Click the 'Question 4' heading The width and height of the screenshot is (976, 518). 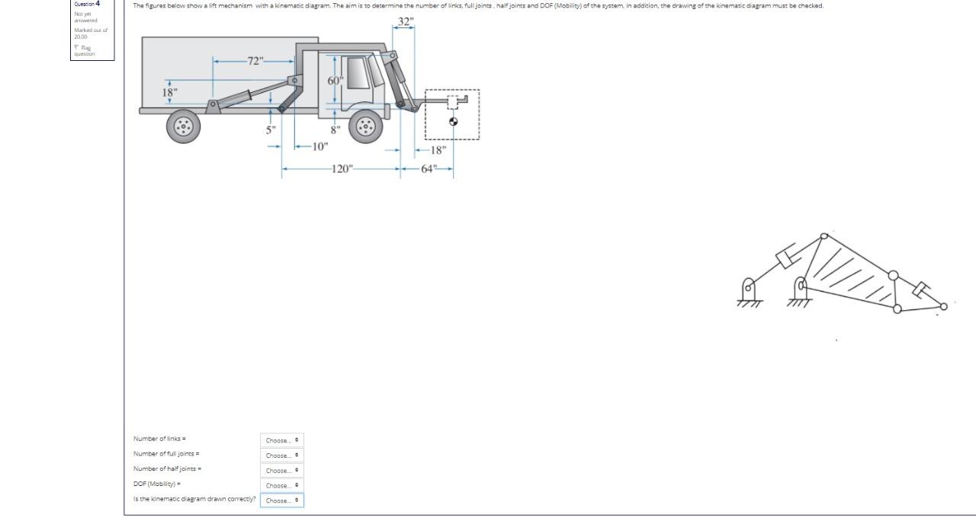pyautogui.click(x=86, y=4)
